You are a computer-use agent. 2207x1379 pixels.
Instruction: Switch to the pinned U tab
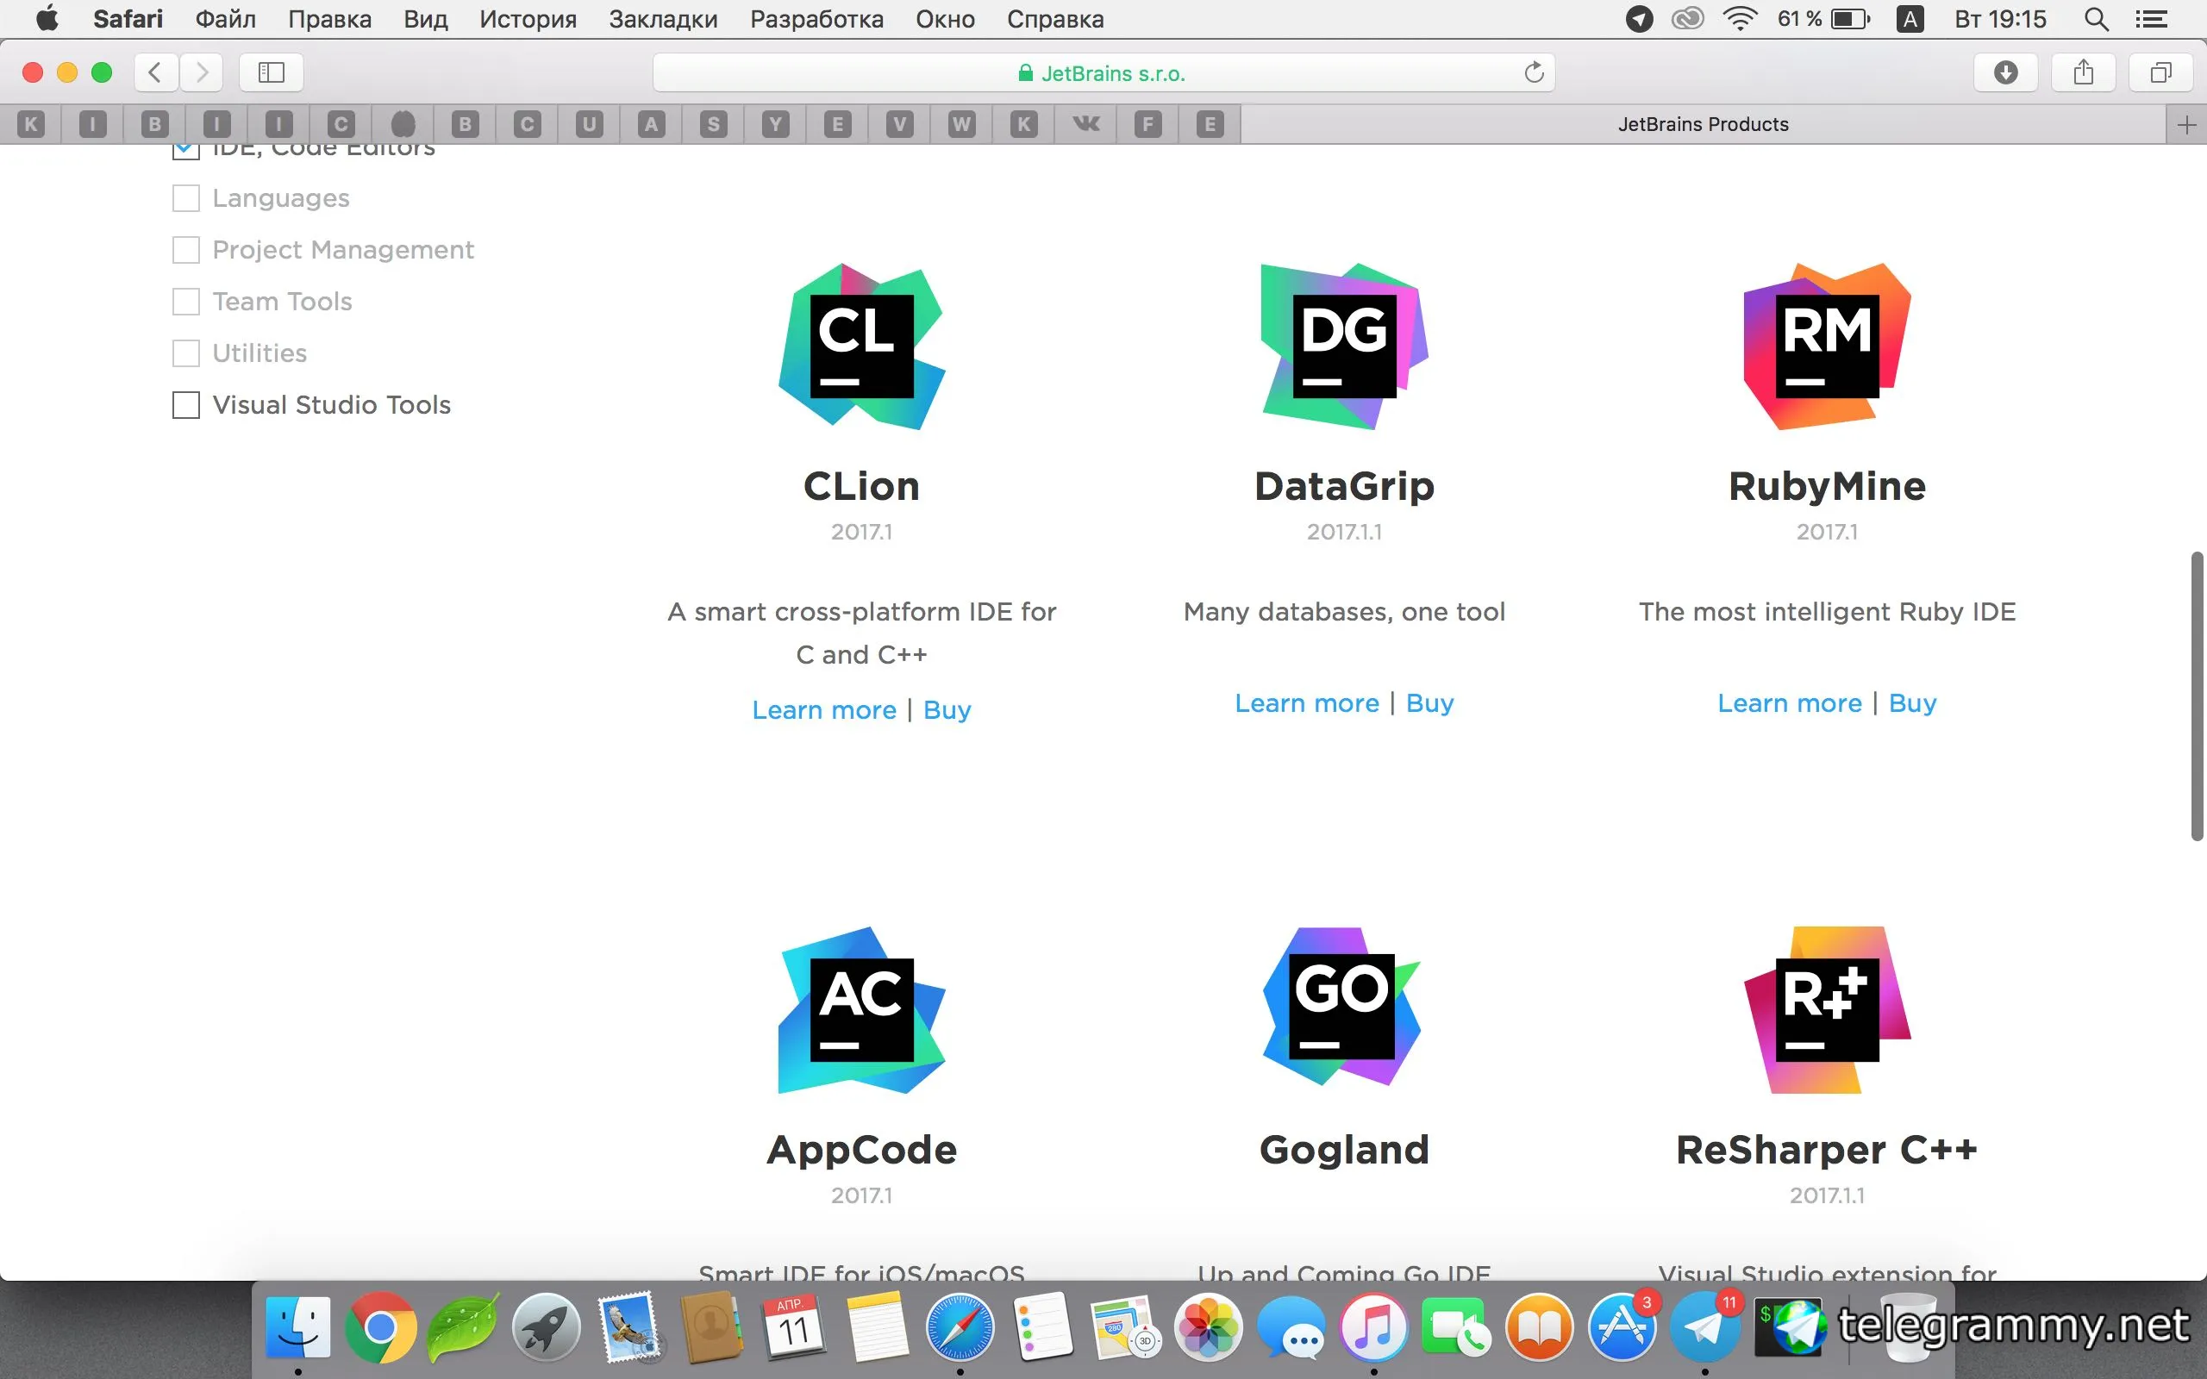pos(589,124)
